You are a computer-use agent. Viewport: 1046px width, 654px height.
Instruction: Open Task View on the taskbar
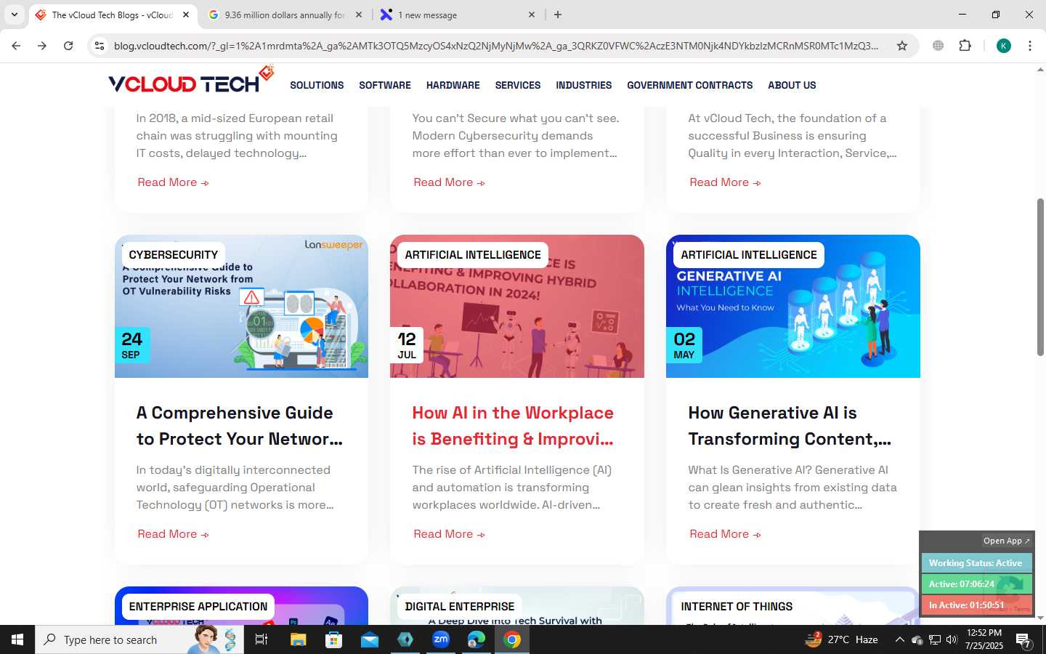[261, 639]
